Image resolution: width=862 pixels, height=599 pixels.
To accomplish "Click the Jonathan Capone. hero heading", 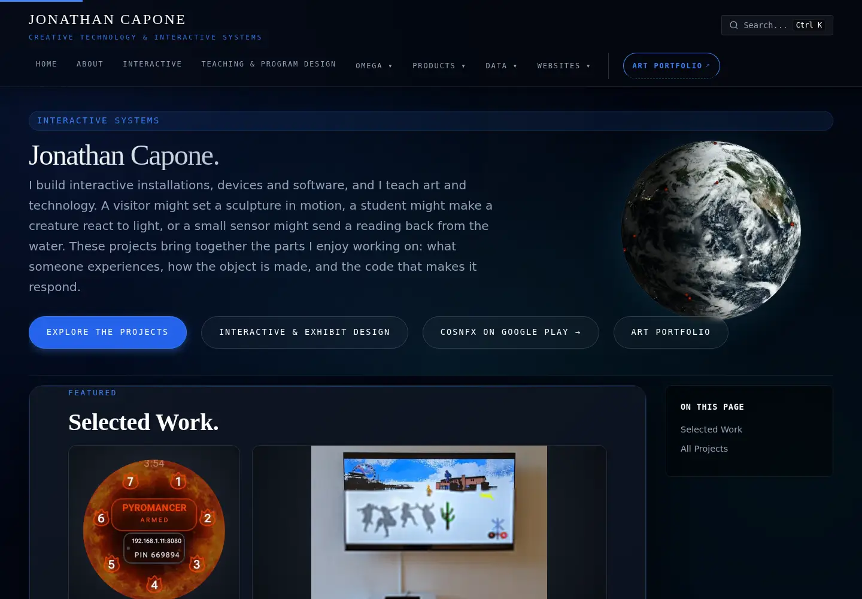I will 124,156.
